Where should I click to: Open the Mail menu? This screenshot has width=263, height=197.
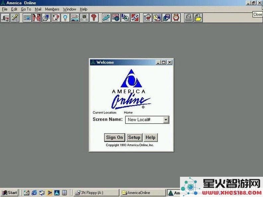(x=38, y=9)
